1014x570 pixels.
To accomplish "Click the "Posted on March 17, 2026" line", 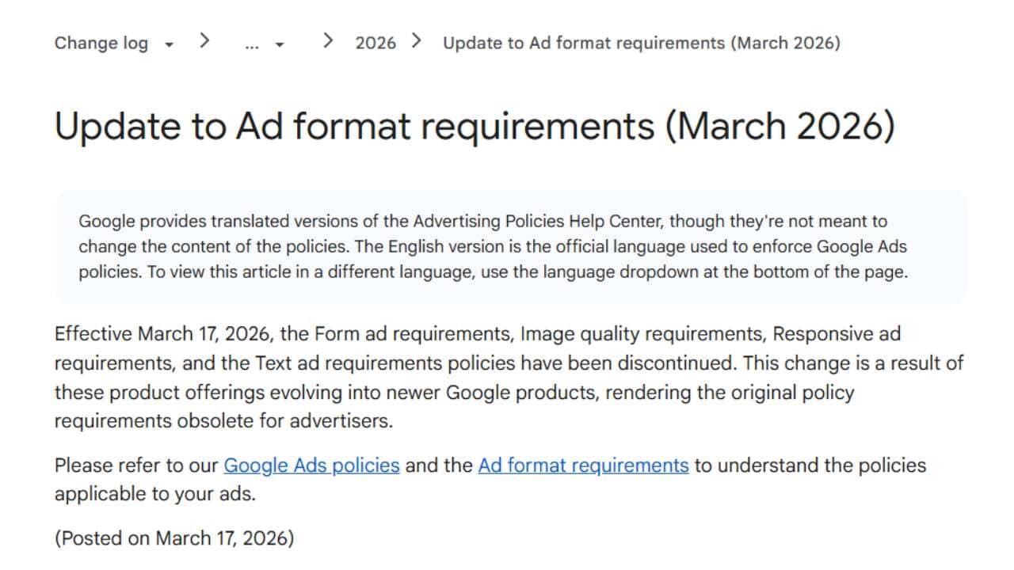I will pos(174,538).
